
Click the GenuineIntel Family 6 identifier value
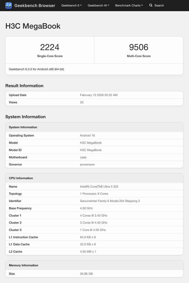[x=110, y=201]
